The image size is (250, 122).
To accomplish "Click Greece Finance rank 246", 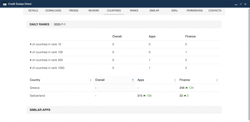I will click(x=182, y=88).
